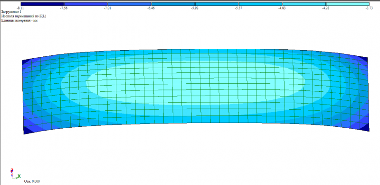380x185 pixels.
Task: Click the darkest navy legend swatch starting at -8.11
Action: [42, 4]
